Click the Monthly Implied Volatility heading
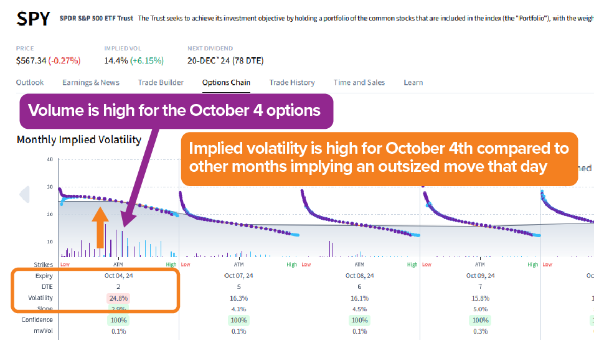Image resolution: width=594 pixels, height=343 pixels. coord(79,139)
